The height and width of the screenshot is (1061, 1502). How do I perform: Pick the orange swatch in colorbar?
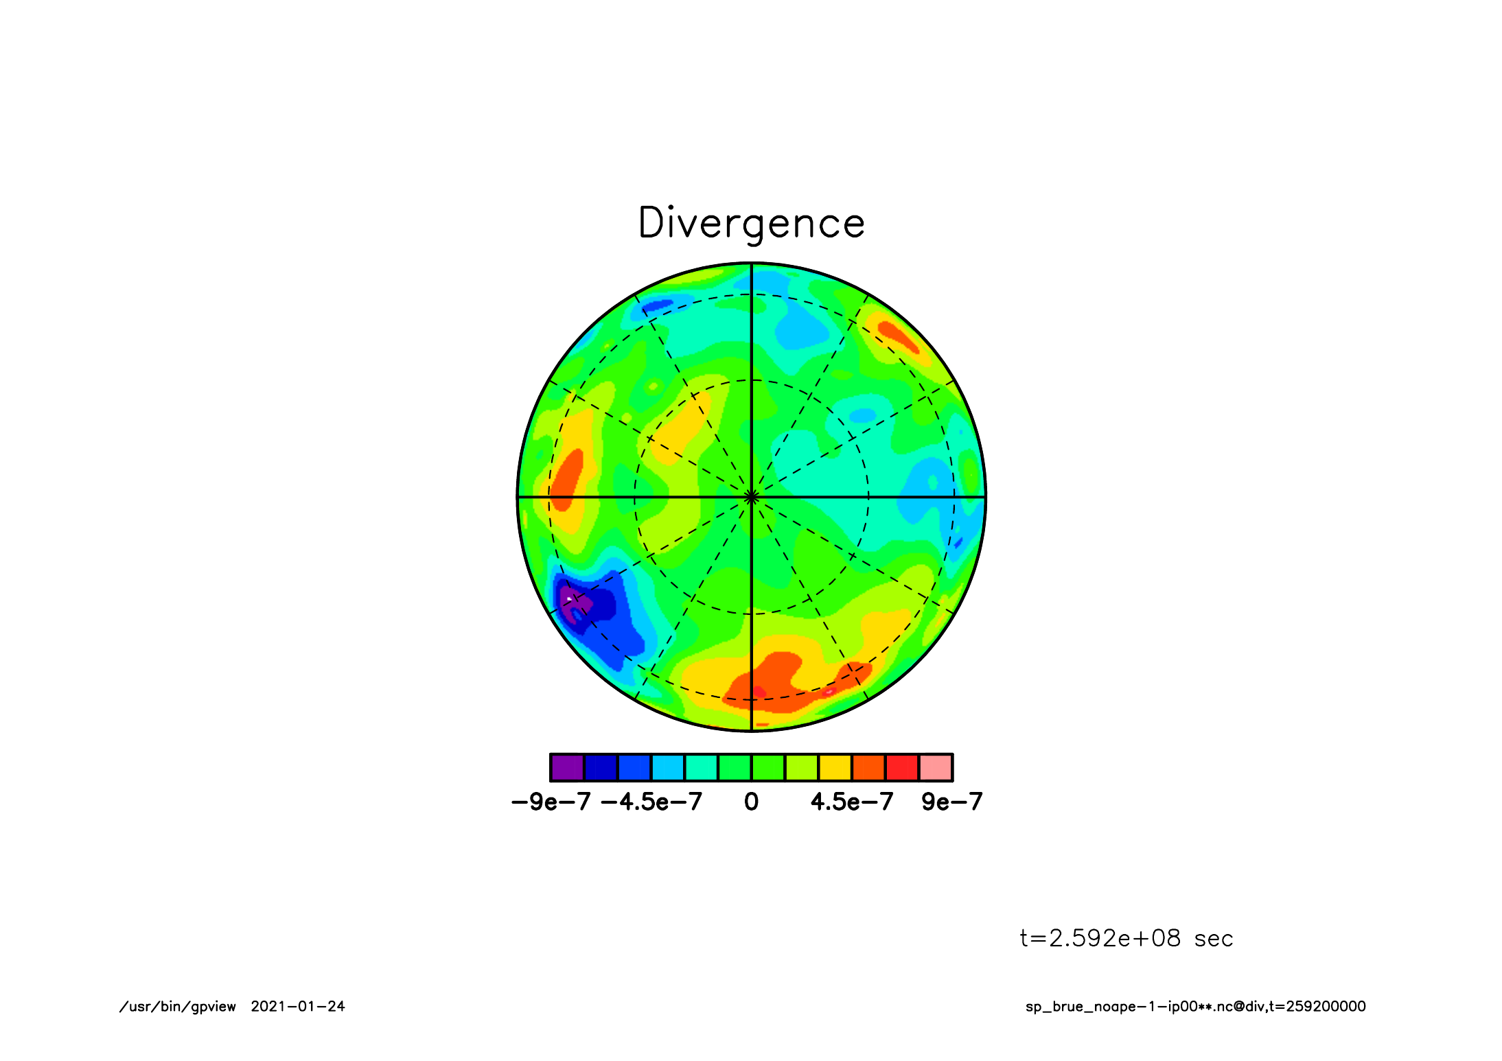[869, 767]
